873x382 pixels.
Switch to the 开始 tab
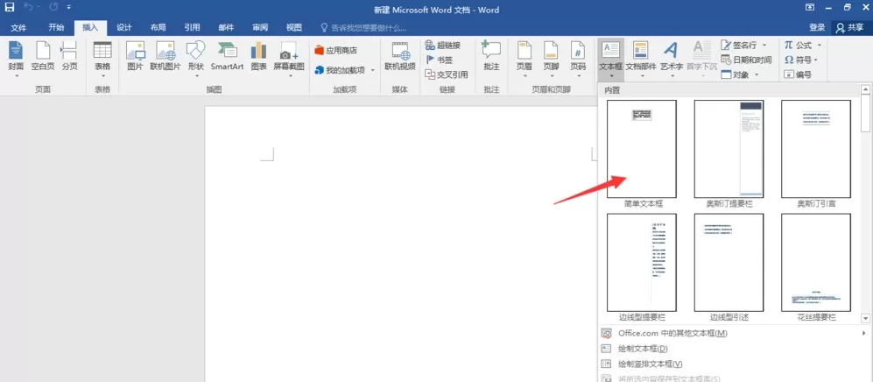point(56,27)
